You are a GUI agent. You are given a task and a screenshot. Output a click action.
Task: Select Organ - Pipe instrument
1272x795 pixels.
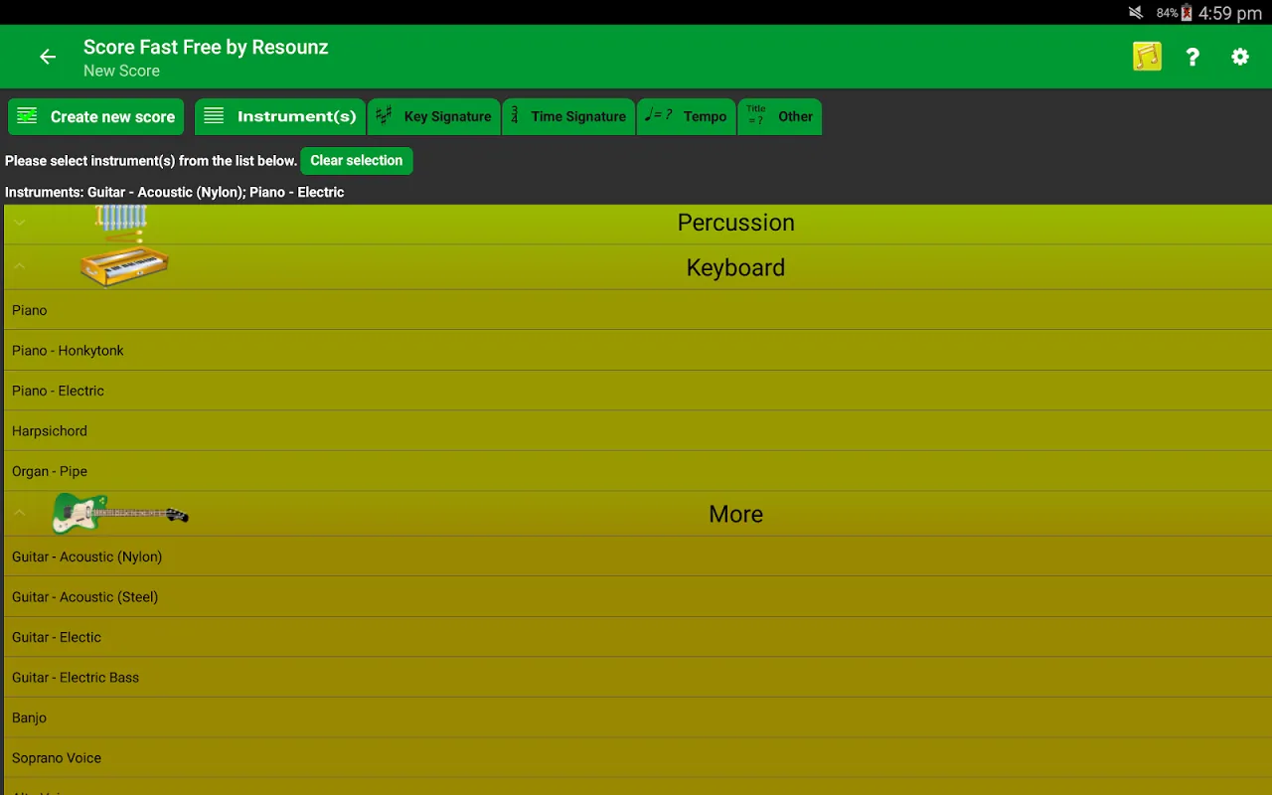(x=637, y=471)
